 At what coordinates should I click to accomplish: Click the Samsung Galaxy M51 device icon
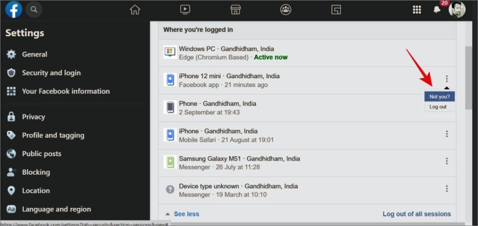[170, 162]
